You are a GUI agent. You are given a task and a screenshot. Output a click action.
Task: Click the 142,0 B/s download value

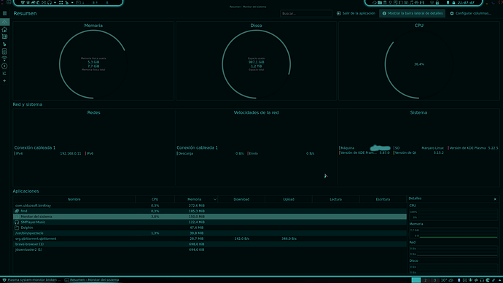point(242,239)
